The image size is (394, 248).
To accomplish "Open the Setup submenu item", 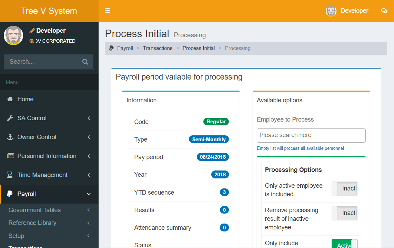I will tap(16, 236).
